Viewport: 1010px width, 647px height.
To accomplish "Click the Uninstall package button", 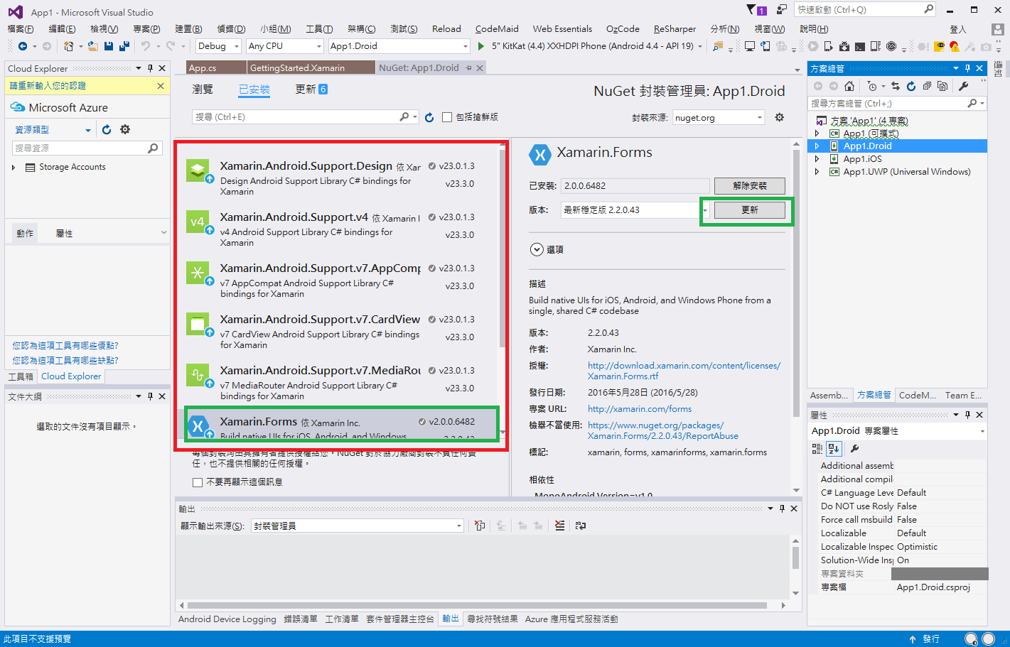I will (750, 186).
